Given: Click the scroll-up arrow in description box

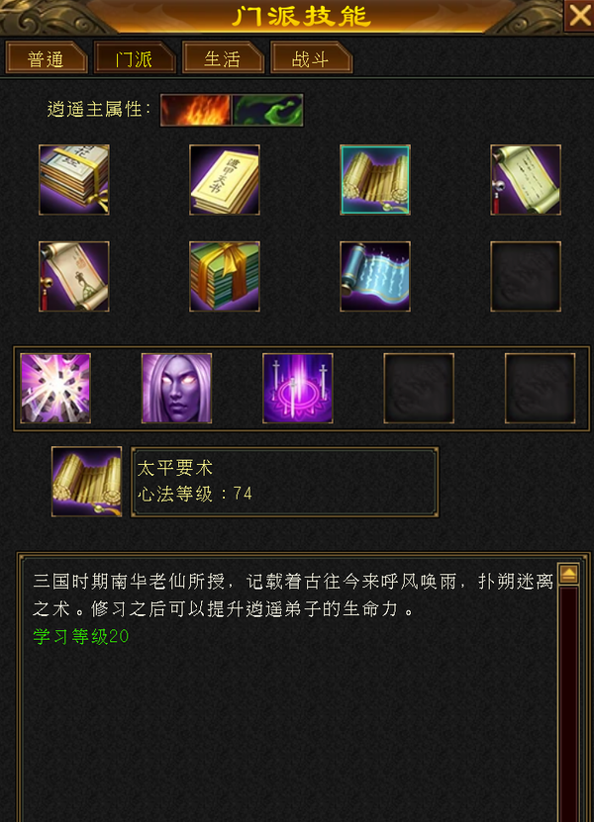Looking at the screenshot, I should (x=568, y=574).
